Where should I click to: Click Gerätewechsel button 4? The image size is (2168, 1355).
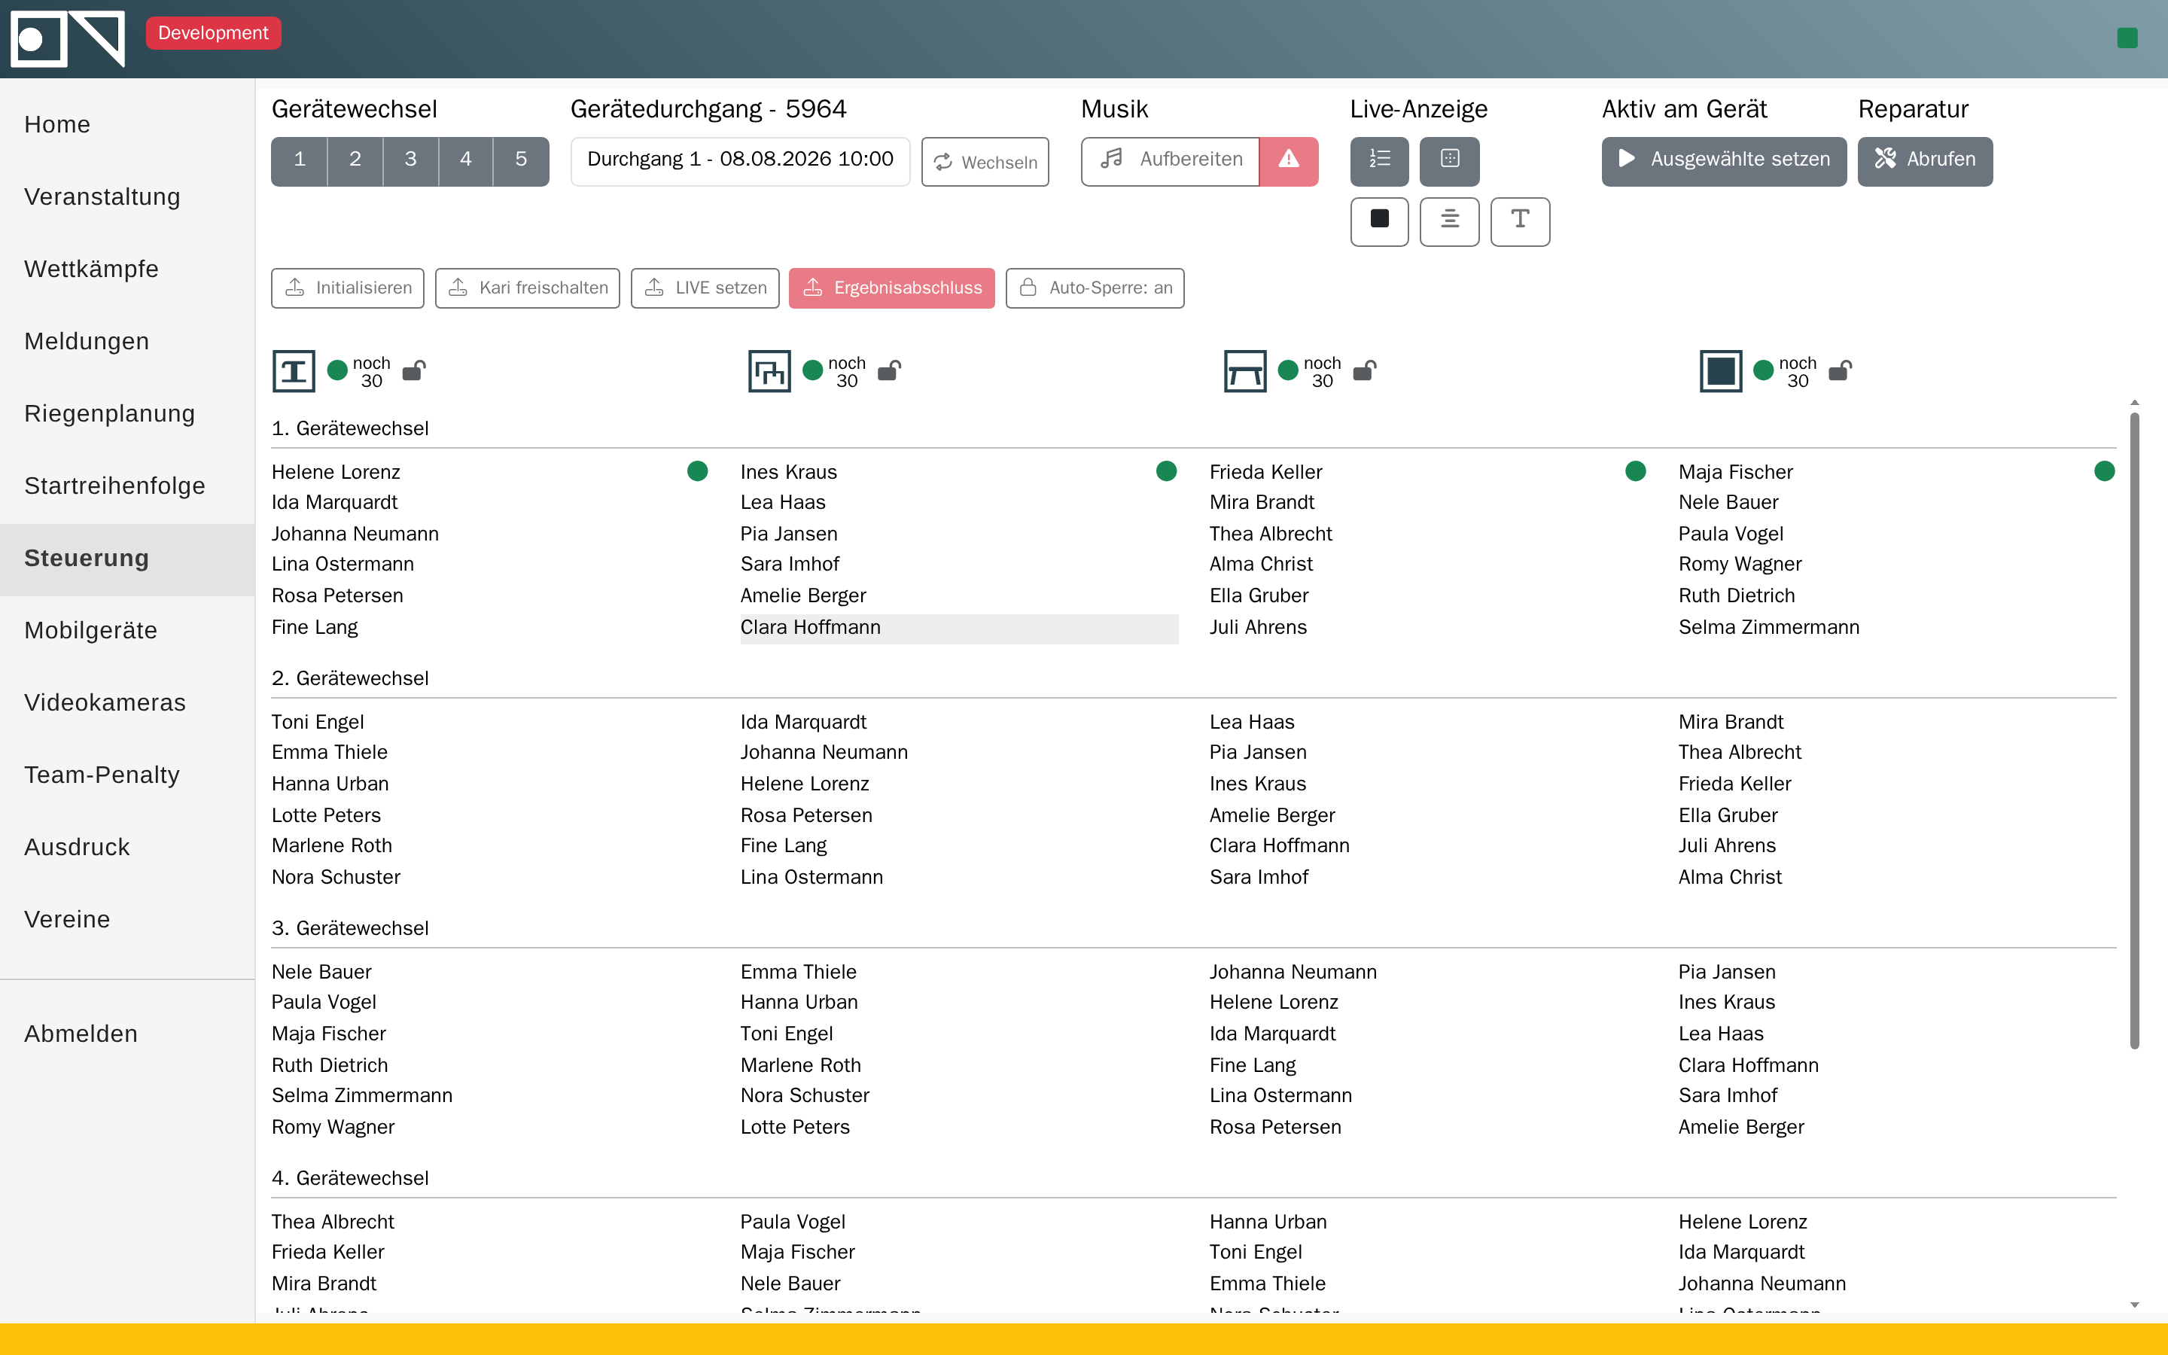point(466,161)
